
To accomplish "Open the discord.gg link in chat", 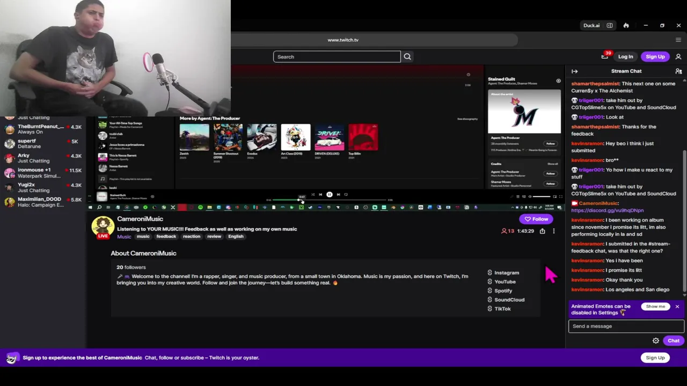I will point(607,211).
